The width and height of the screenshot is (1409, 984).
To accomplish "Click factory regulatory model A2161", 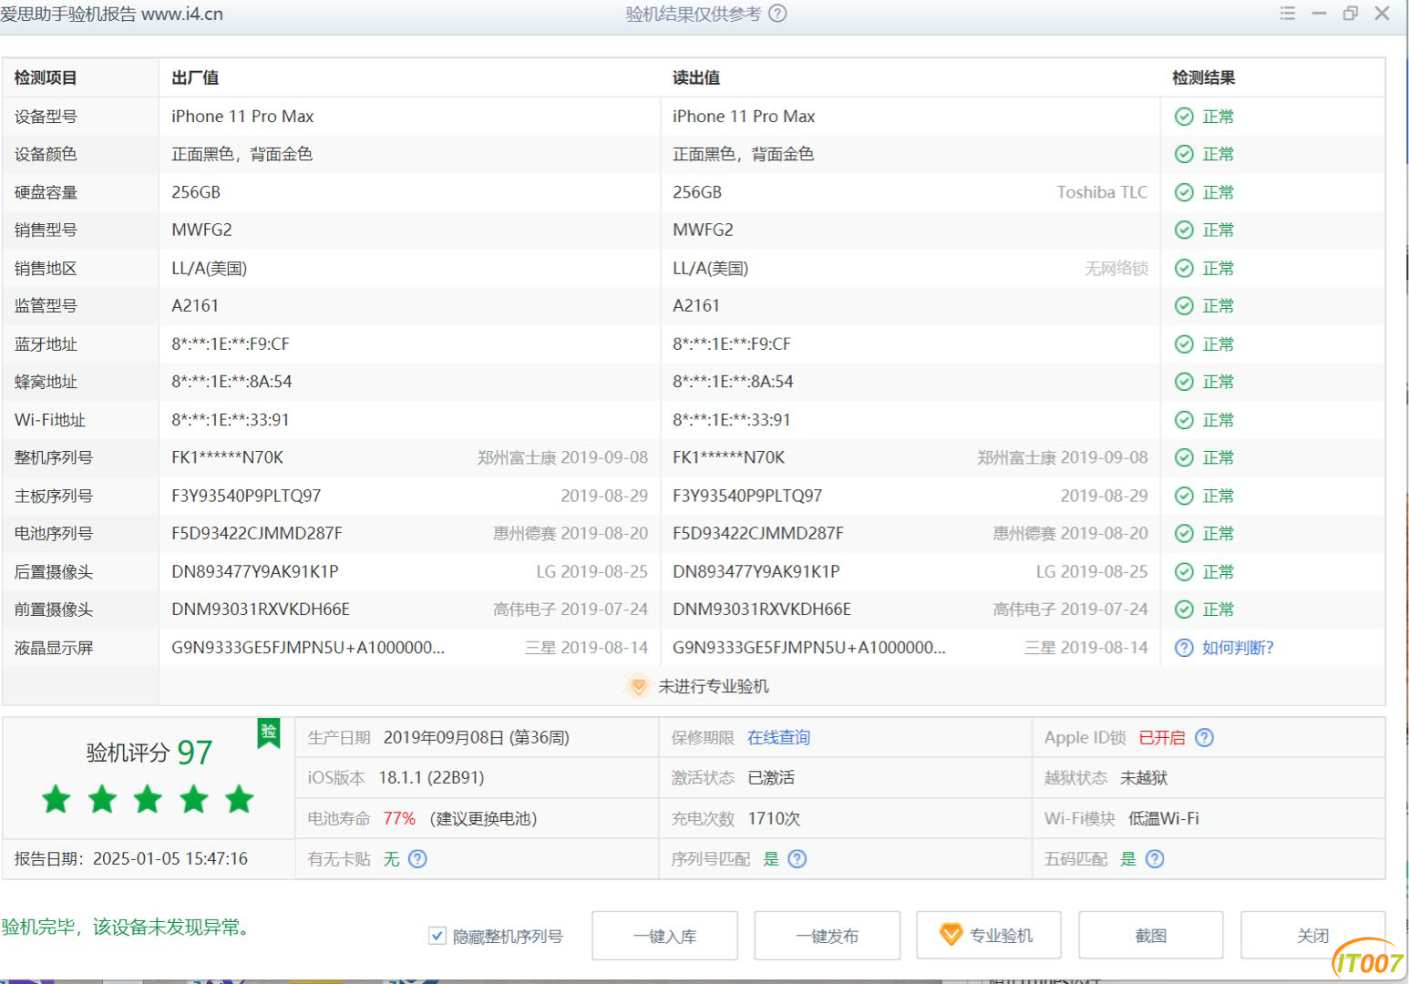I will tap(195, 306).
